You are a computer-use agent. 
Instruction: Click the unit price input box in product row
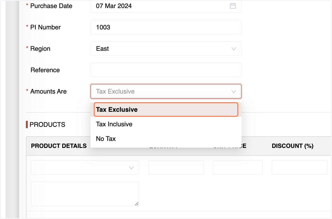238,167
